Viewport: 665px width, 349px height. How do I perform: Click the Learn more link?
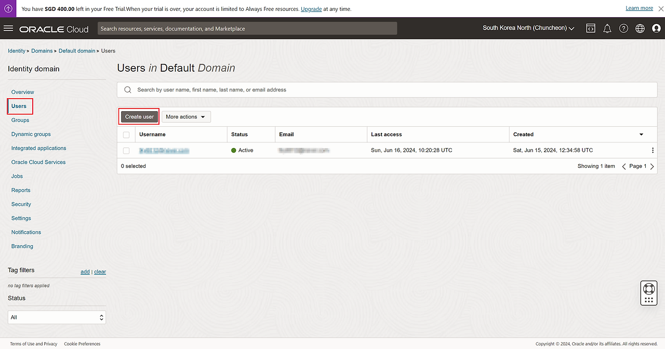tap(639, 8)
